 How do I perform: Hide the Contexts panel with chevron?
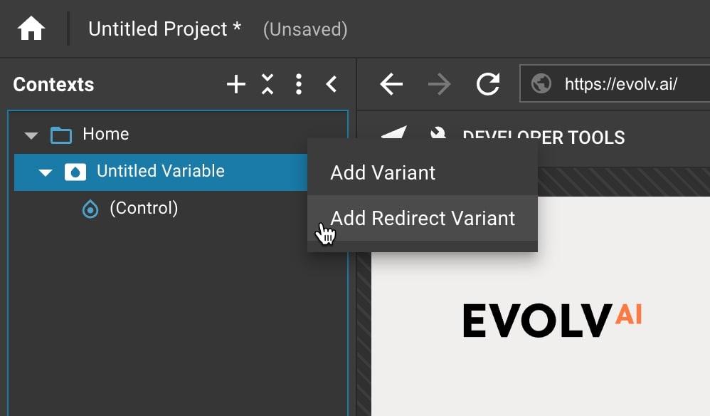point(332,85)
